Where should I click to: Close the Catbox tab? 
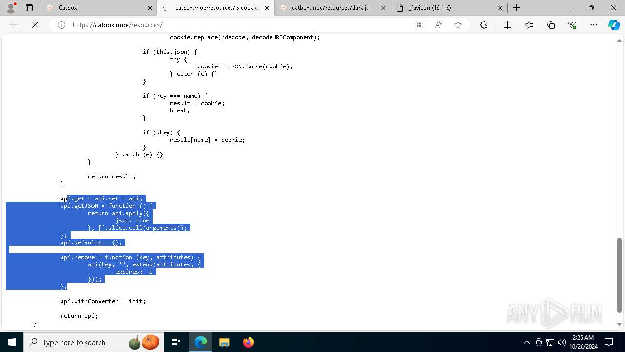click(150, 8)
